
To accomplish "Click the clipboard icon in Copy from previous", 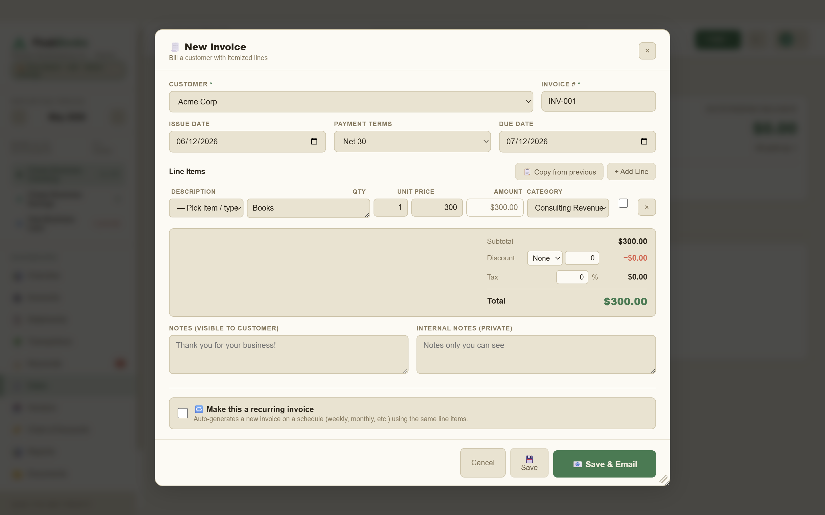I will pos(527,172).
